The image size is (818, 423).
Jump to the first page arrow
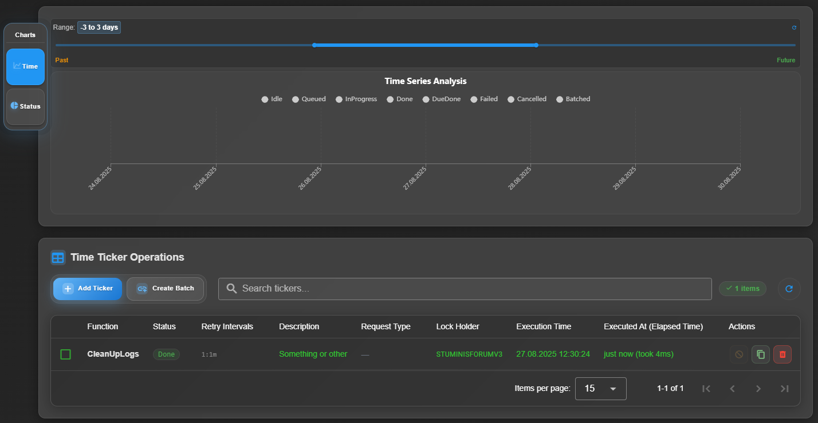tap(706, 389)
